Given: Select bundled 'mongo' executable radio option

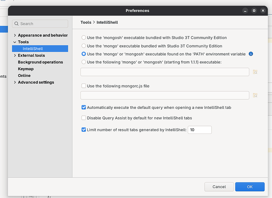Looking at the screenshot, I should 84,46.
